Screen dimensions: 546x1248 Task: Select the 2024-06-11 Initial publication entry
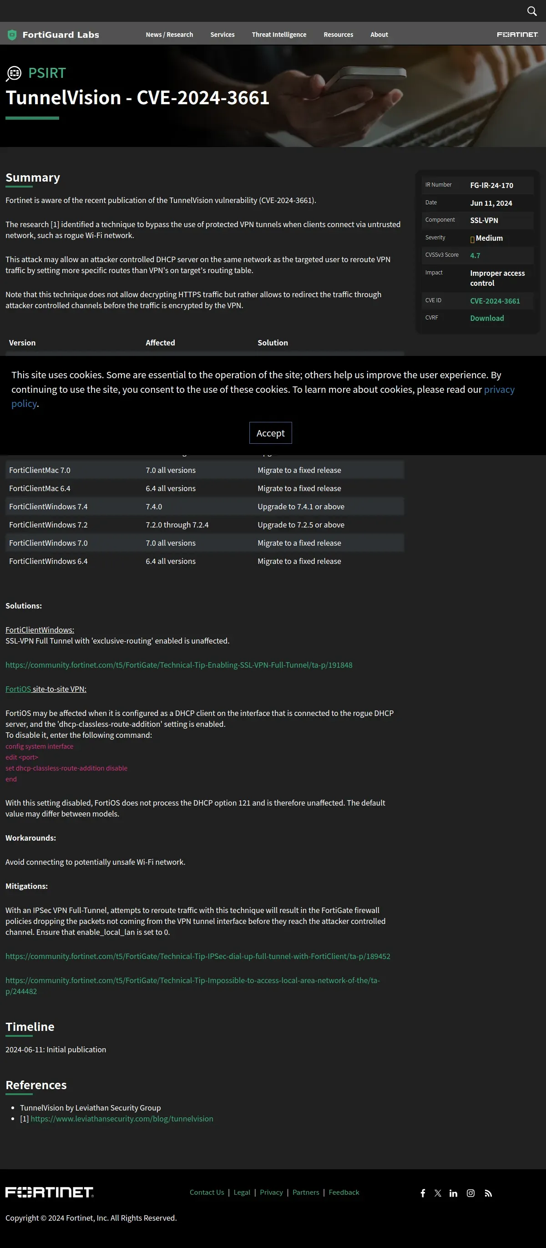(56, 1050)
